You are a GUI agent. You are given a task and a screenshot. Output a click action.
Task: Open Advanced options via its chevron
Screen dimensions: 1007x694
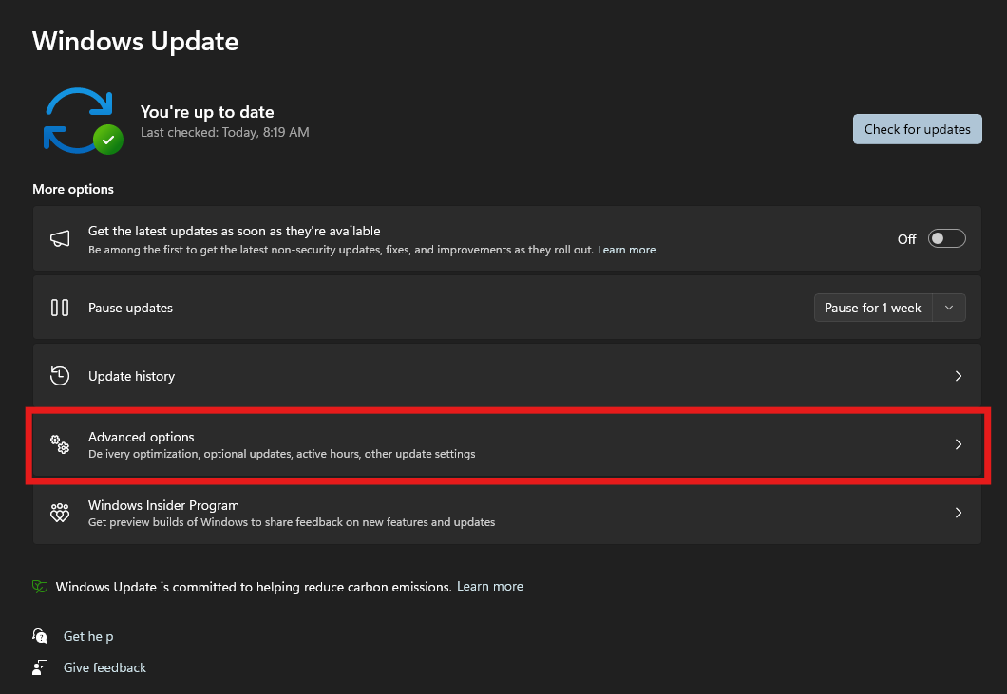[x=959, y=444]
